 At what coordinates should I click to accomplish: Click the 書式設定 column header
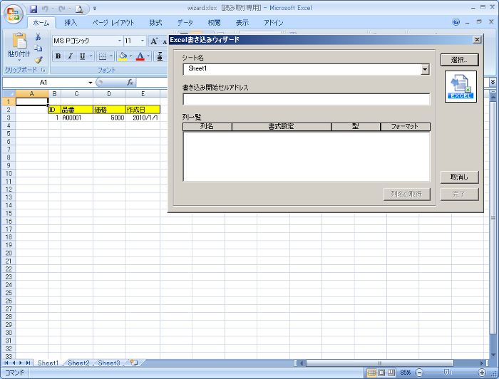coord(282,127)
